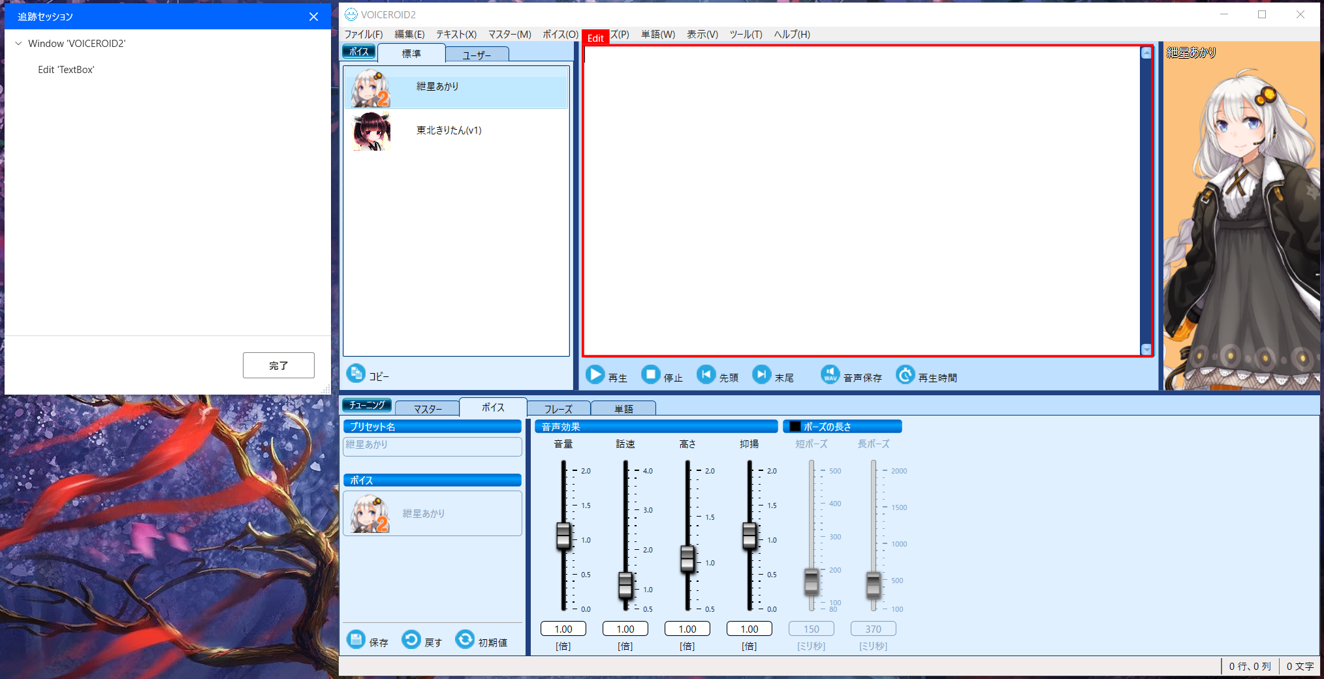
Task: Click the 抑揚 intonation slider handle
Action: click(749, 536)
